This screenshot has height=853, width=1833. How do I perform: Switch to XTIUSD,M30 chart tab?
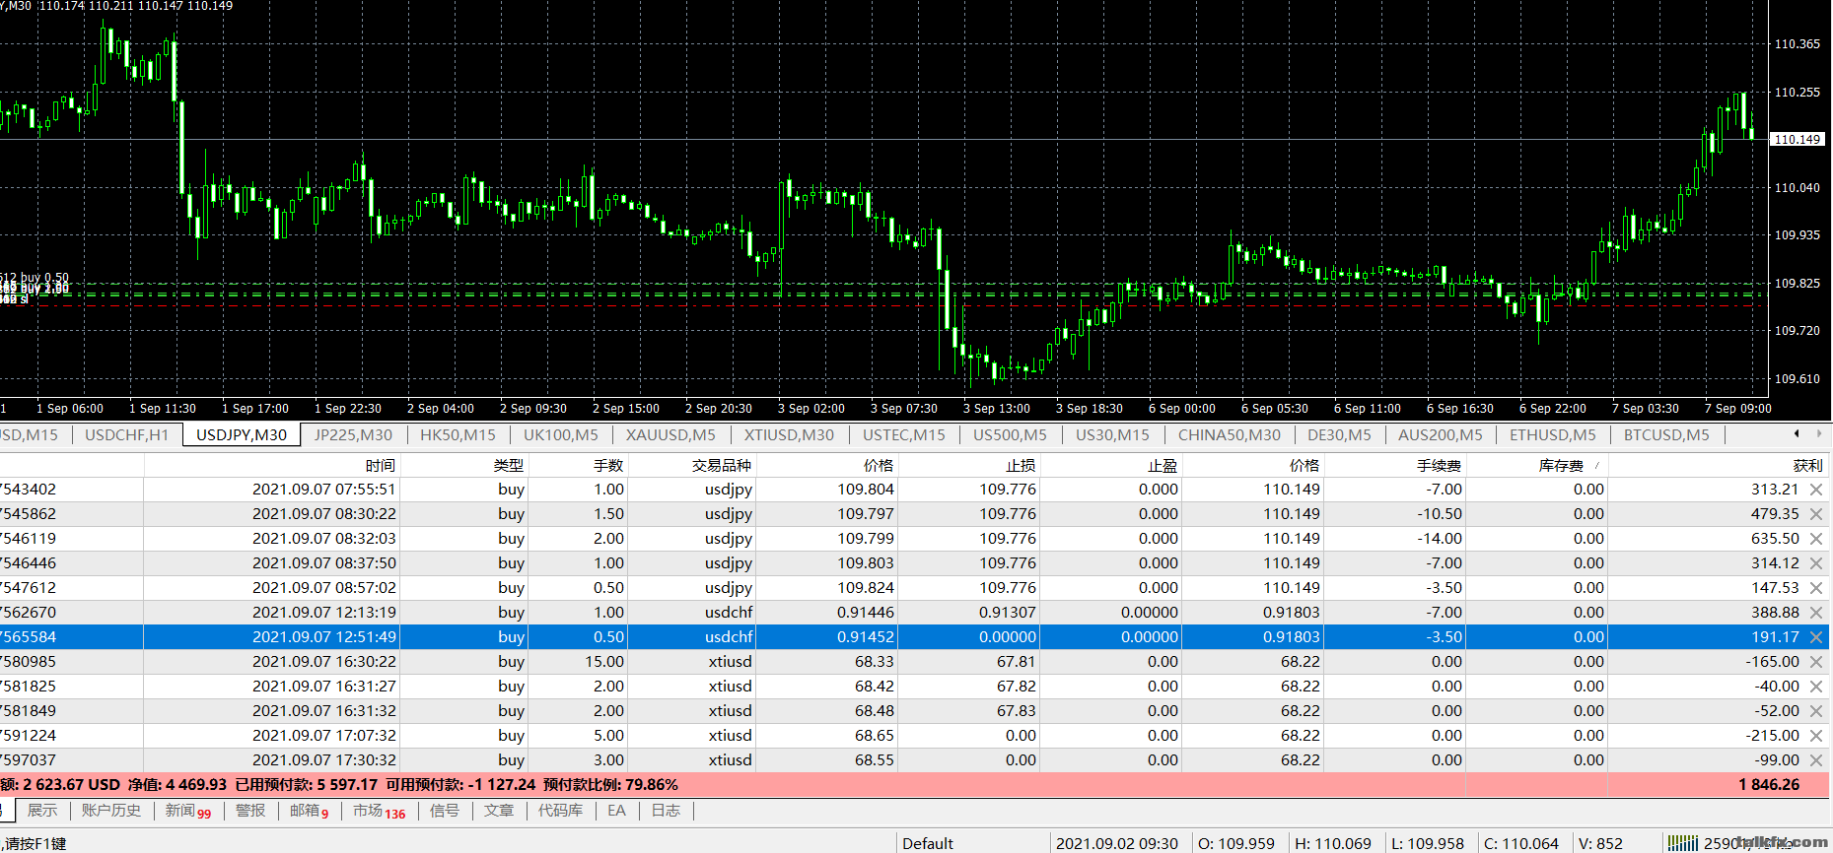(789, 434)
